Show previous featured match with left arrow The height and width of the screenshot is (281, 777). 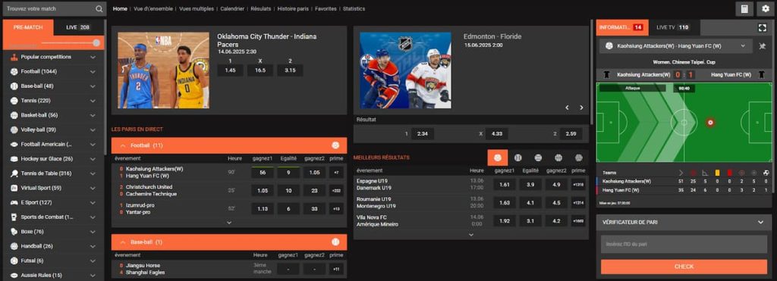[x=568, y=108]
